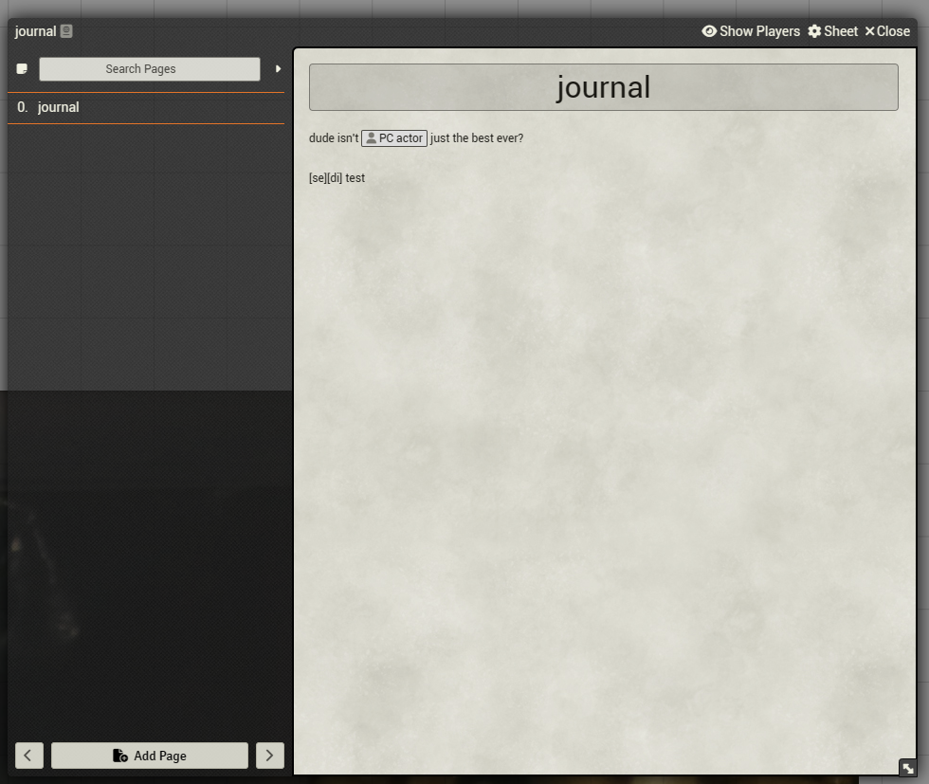
Task: Toggle player visibility with Show Players
Action: click(751, 31)
